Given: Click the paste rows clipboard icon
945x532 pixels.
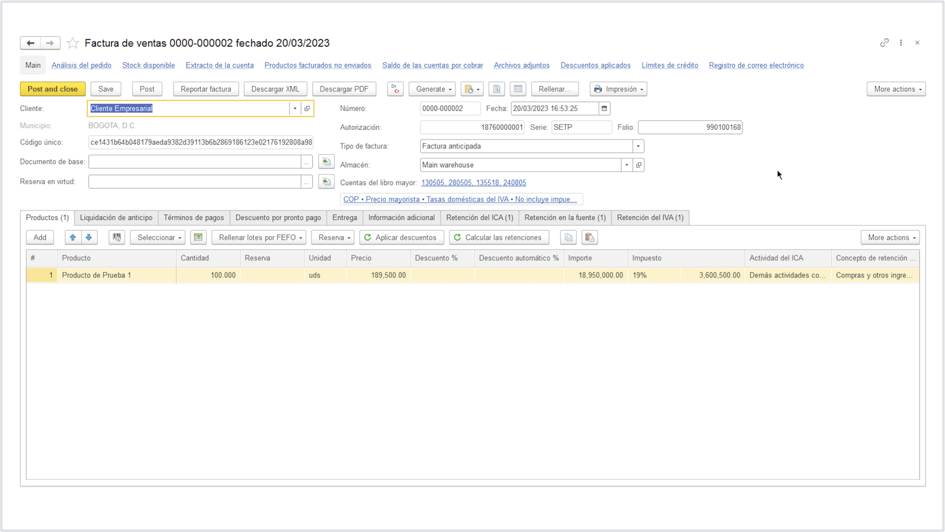Looking at the screenshot, I should pyautogui.click(x=589, y=237).
